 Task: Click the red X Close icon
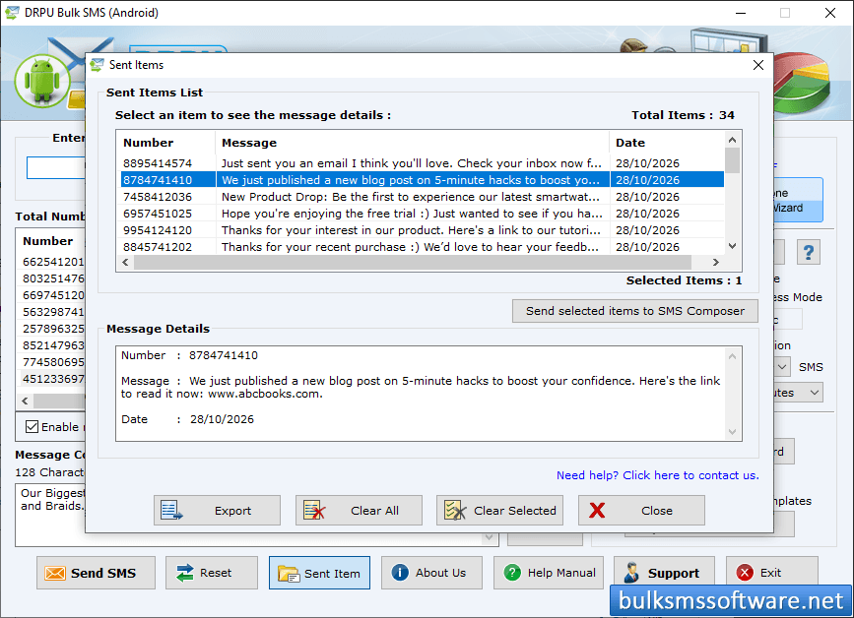point(597,511)
